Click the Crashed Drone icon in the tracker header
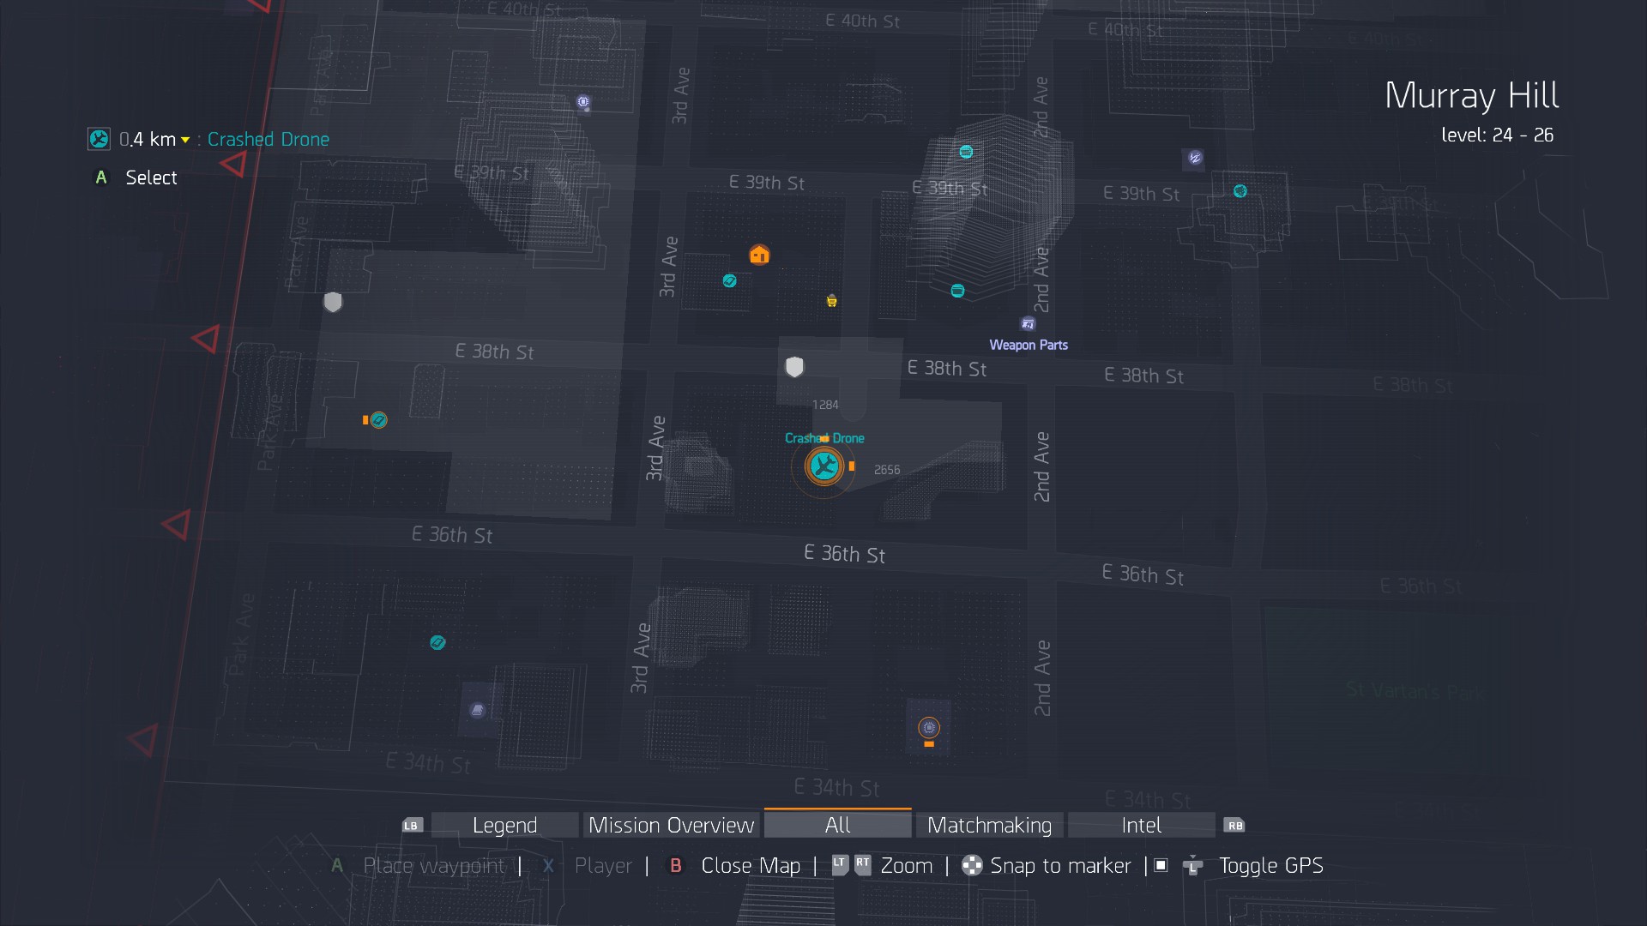The image size is (1647, 926). (x=99, y=139)
